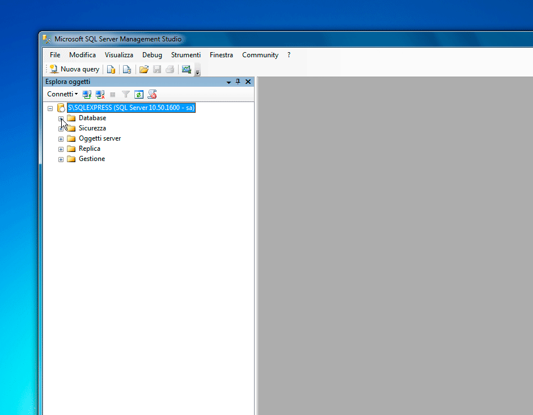This screenshot has height=415, width=533.
Task: Click the Save floppy disk icon
Action: (157, 69)
